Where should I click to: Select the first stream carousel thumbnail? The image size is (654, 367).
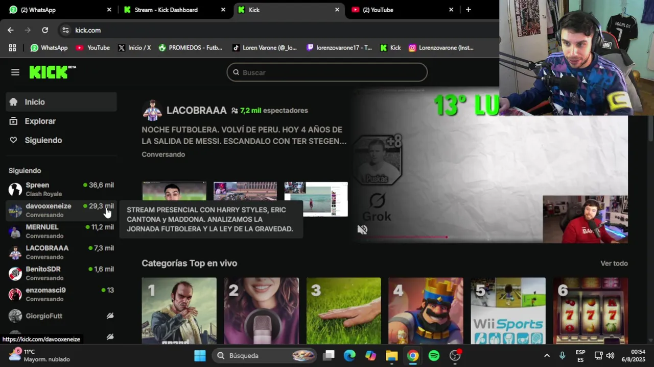click(x=174, y=199)
